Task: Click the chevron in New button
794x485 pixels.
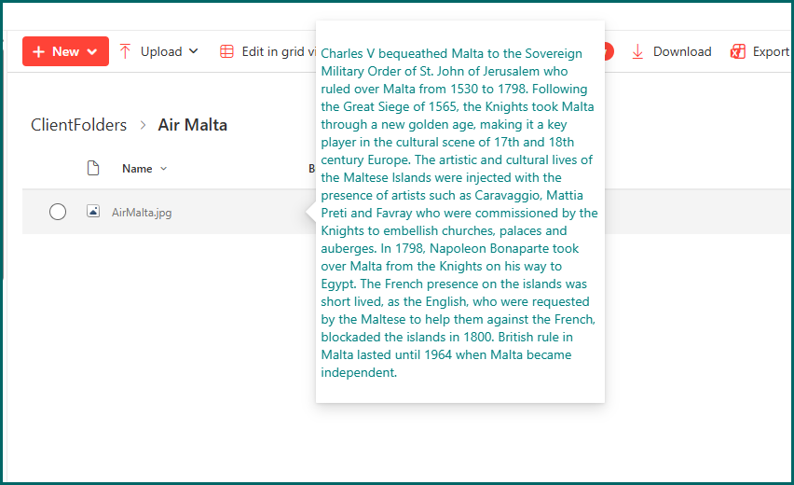Action: tap(92, 51)
